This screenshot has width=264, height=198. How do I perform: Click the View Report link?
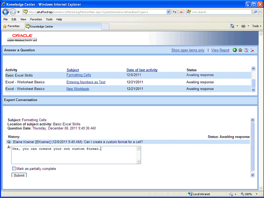coord(220,50)
